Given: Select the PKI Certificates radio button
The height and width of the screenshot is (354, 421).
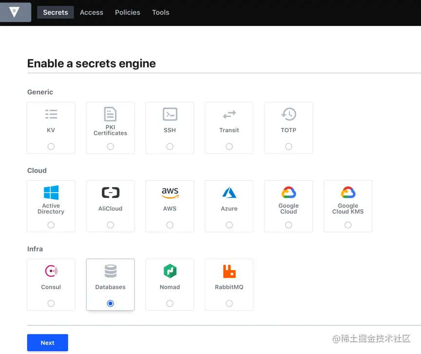Looking at the screenshot, I should (x=110, y=146).
